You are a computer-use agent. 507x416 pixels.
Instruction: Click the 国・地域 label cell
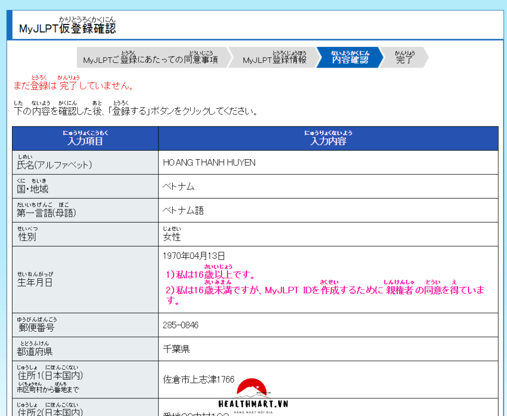click(85, 187)
